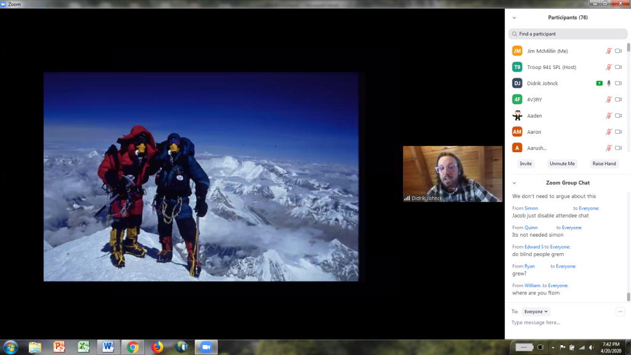
Task: Click the microphone icon beside Didrik Johnck
Action: point(609,83)
